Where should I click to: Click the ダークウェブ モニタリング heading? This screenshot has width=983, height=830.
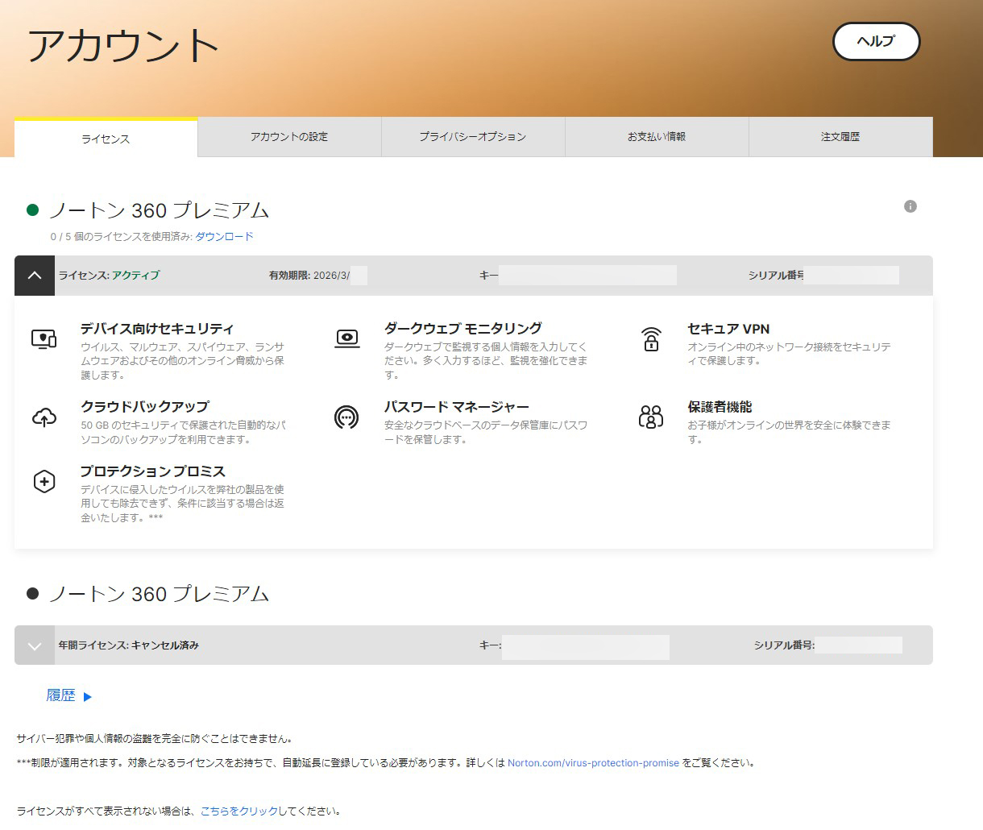point(463,329)
